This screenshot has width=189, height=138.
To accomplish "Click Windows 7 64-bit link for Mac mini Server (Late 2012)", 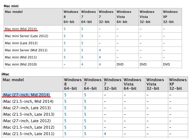I will [x=82, y=36].
